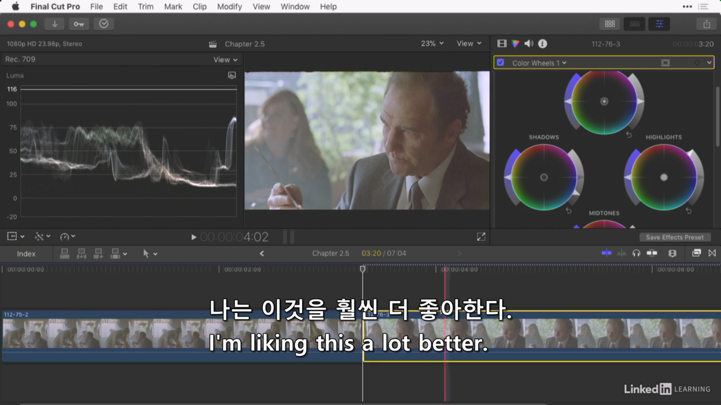Image resolution: width=721 pixels, height=405 pixels.
Task: Click the Chapter 2.5 timeline title
Action: 331,253
